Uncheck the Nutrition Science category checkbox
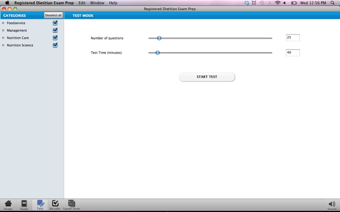340x212 pixels. (x=55, y=45)
